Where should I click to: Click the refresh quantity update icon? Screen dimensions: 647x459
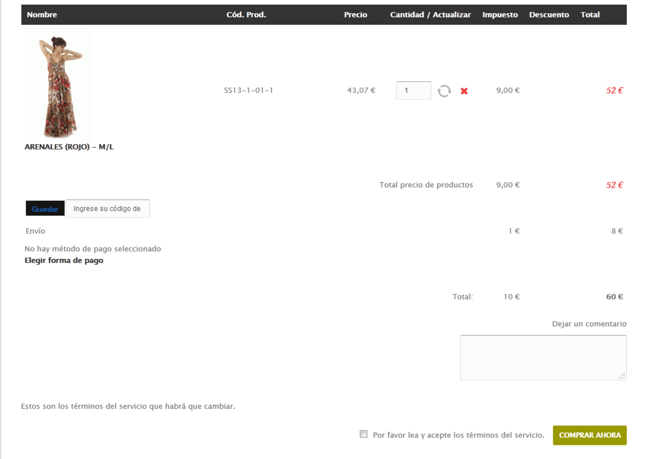(x=444, y=91)
